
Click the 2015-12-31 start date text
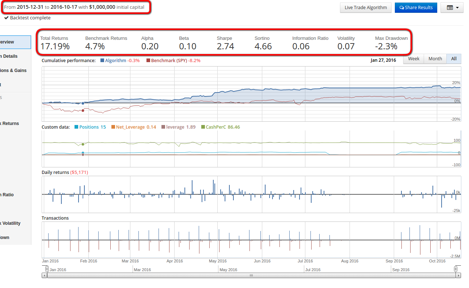point(30,7)
